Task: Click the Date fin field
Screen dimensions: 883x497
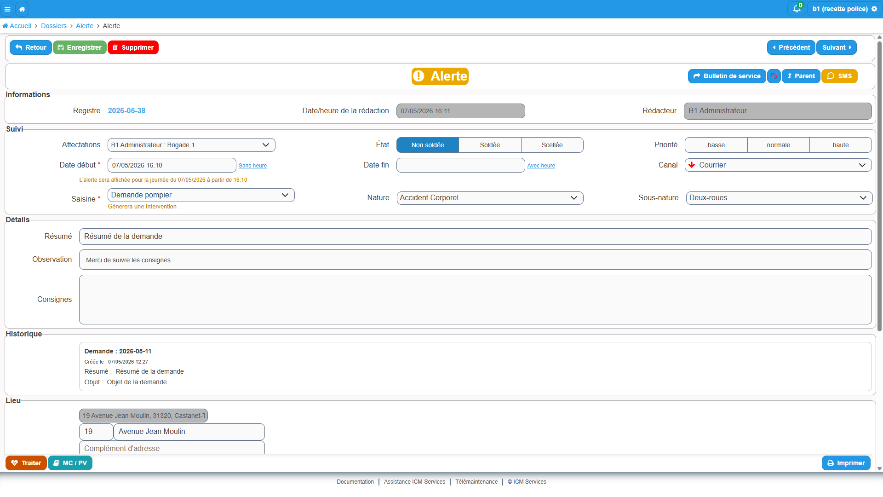Action: pos(460,165)
